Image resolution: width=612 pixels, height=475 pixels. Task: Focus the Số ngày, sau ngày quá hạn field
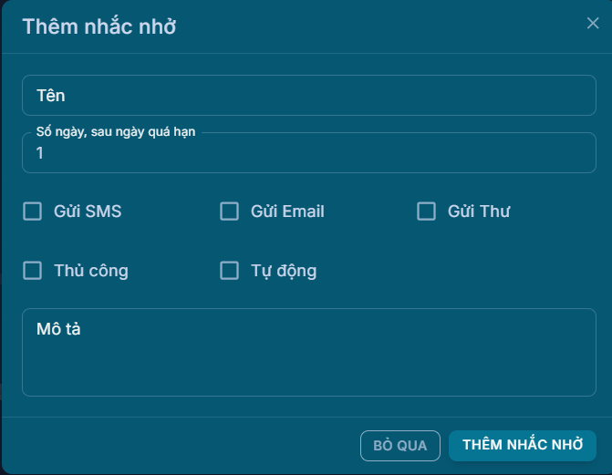308,154
